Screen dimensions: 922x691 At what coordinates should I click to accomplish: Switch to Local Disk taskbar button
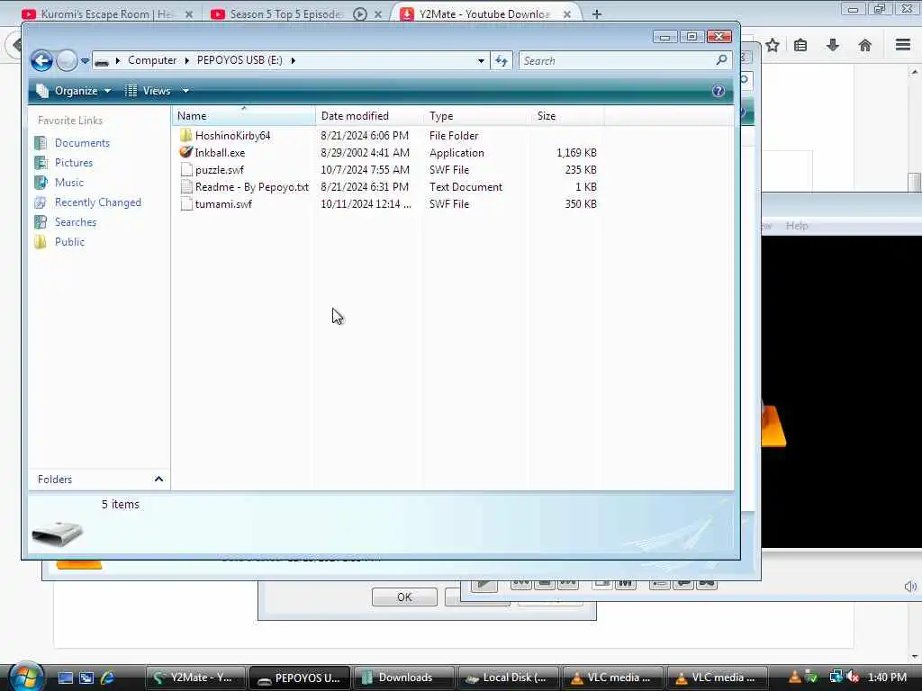[x=509, y=678]
